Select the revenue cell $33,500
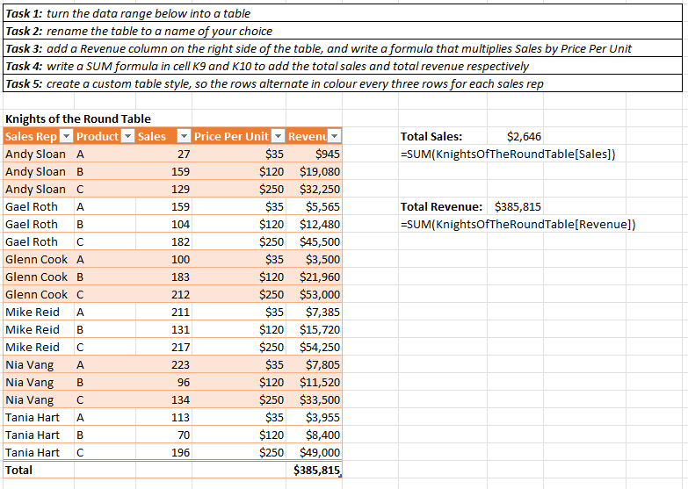The image size is (688, 489). coord(314,399)
